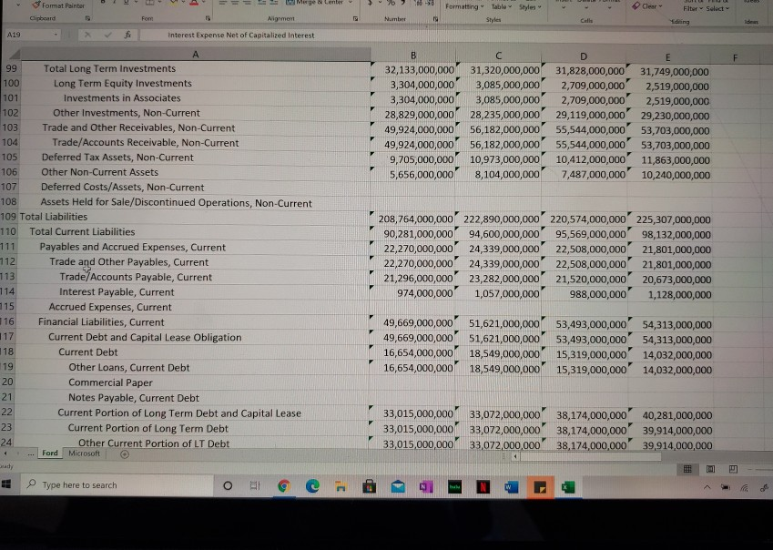773x550 pixels.
Task: Add a new sheet with plus button
Action: [x=125, y=454]
